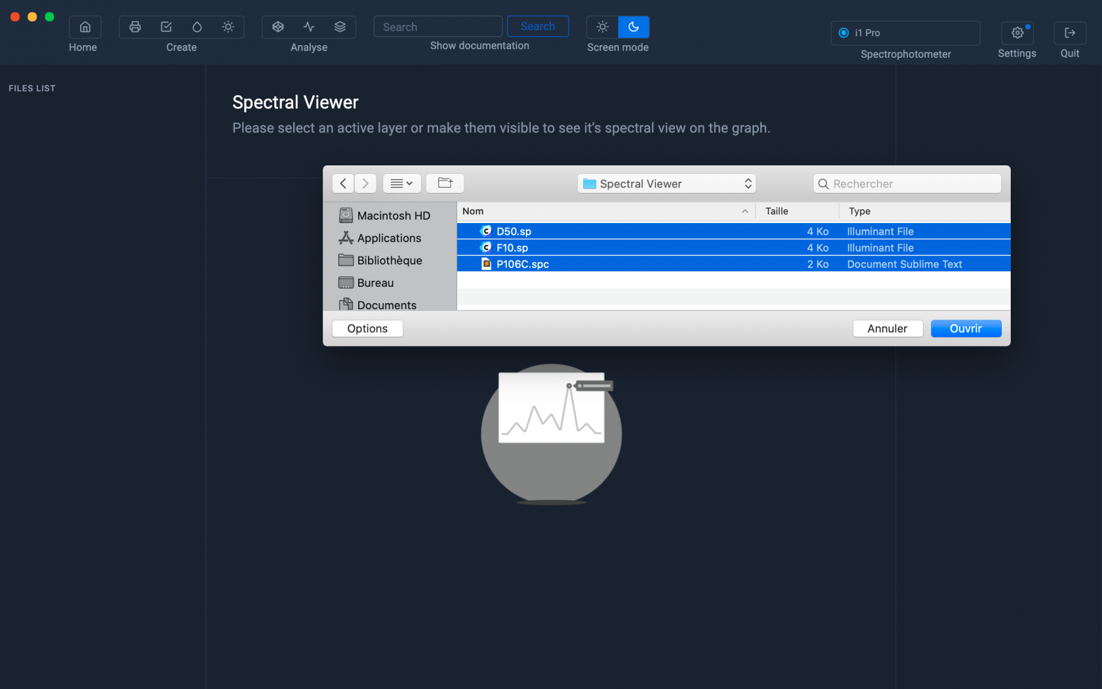The height and width of the screenshot is (689, 1102).
Task: Click the cube icon in Analyse group
Action: pos(278,27)
